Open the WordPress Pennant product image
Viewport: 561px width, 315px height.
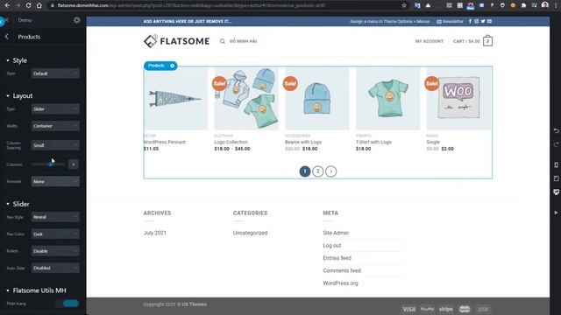pyautogui.click(x=175, y=99)
